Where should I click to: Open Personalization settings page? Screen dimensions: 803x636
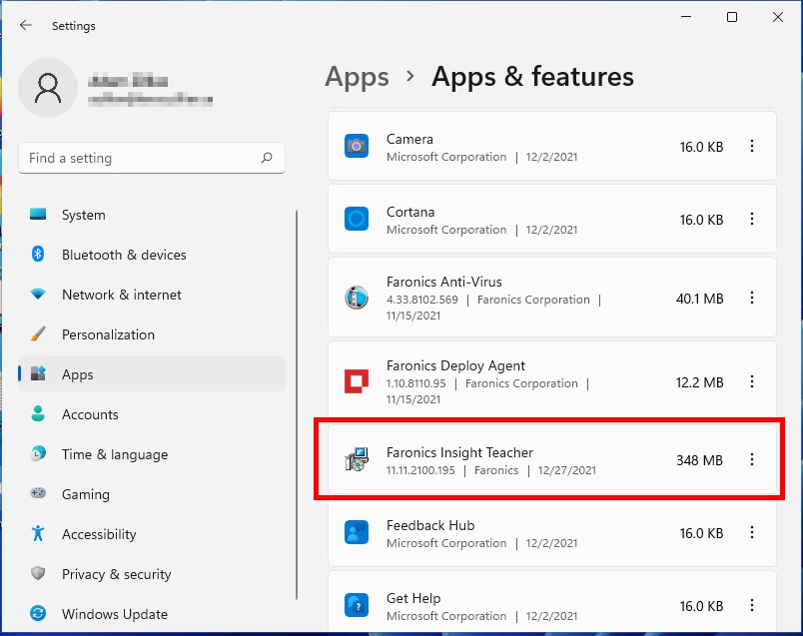[108, 334]
